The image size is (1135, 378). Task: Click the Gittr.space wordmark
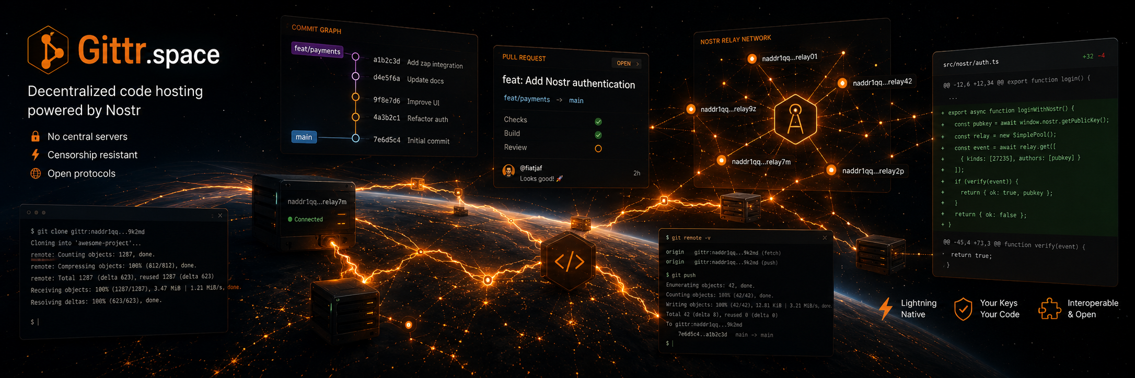pyautogui.click(x=148, y=51)
